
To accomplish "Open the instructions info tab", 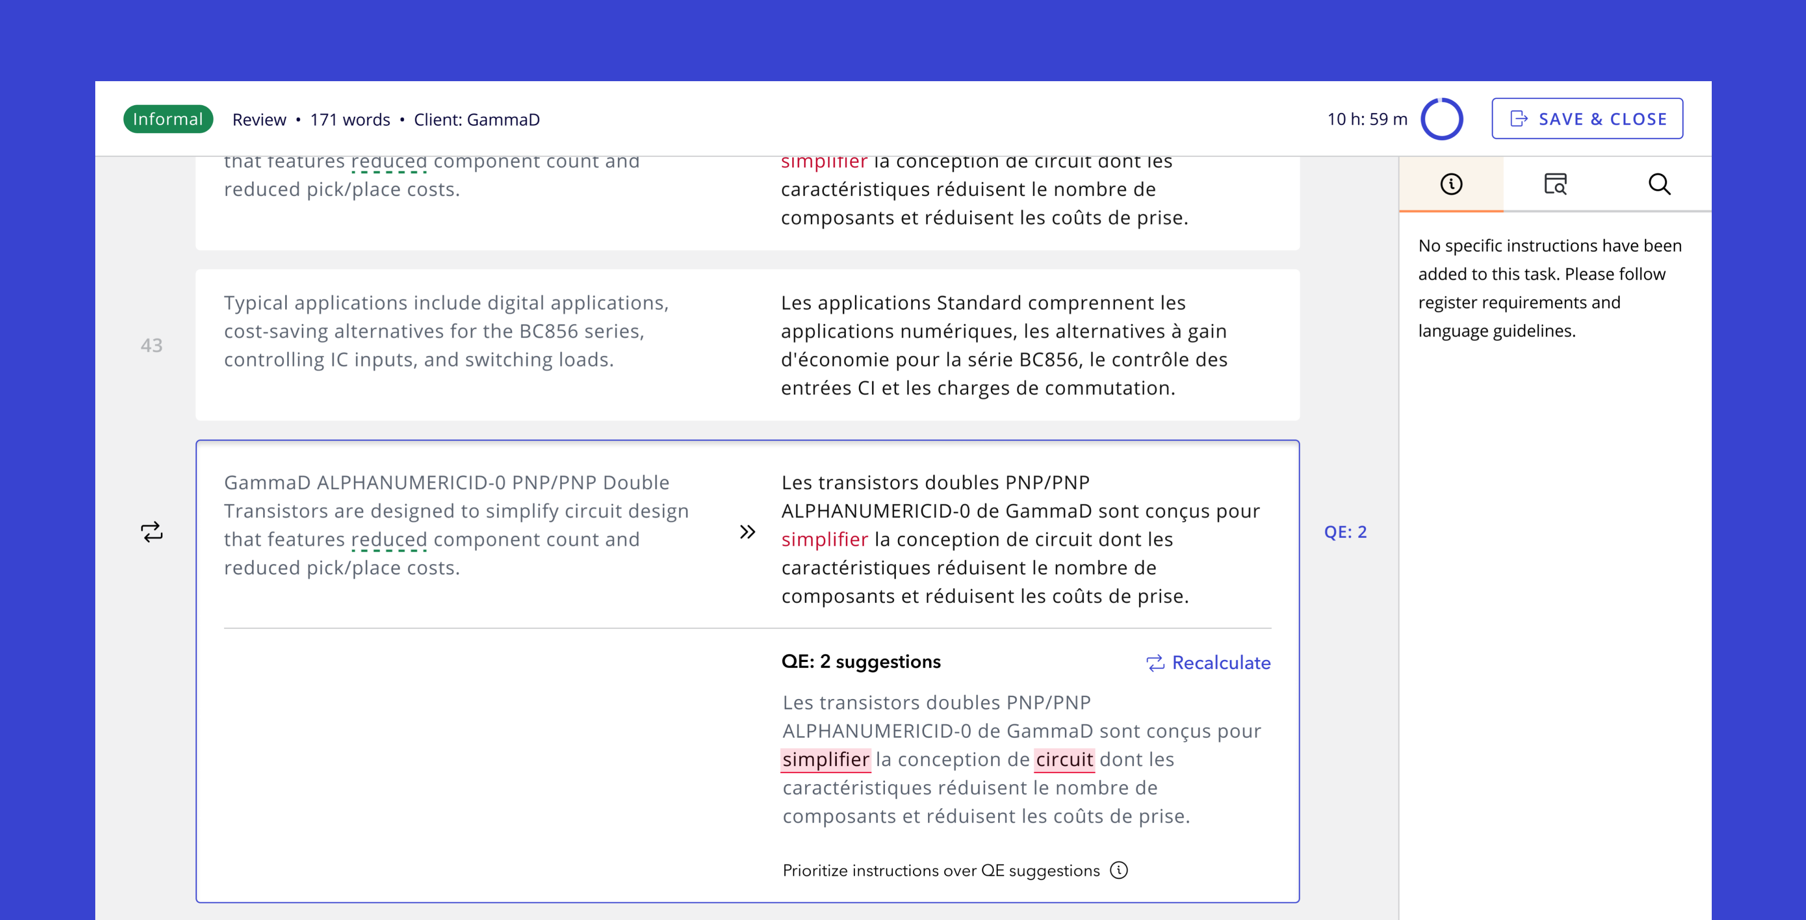I will pyautogui.click(x=1451, y=184).
